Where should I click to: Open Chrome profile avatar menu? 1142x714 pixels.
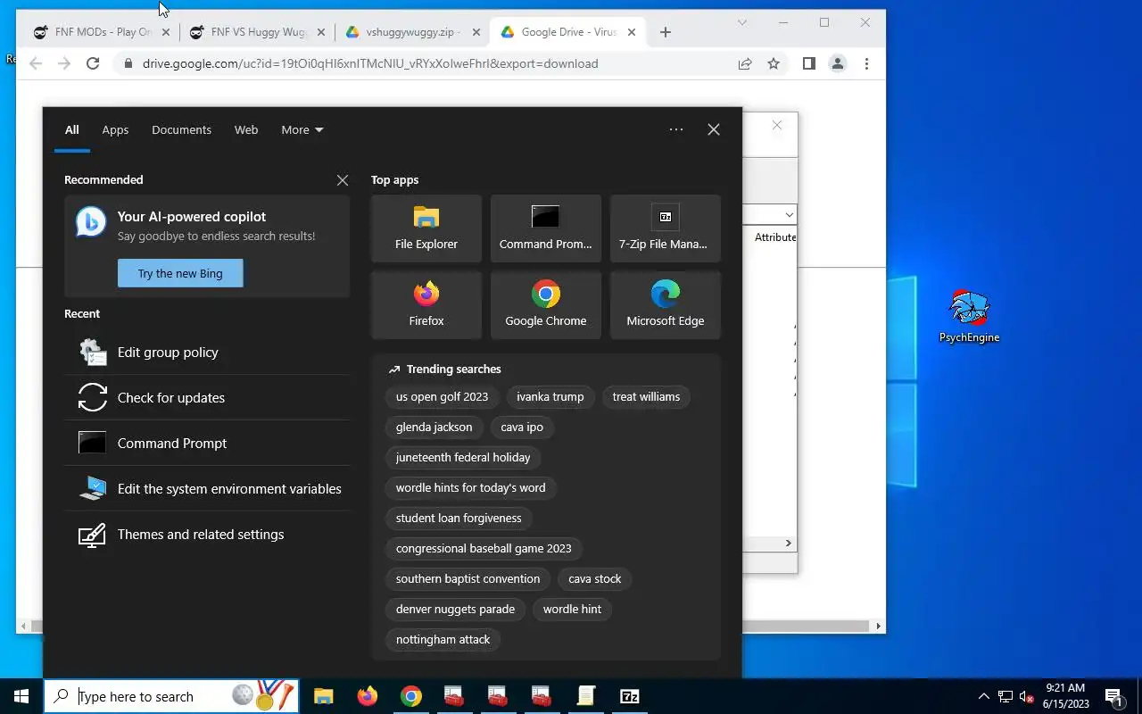838,63
